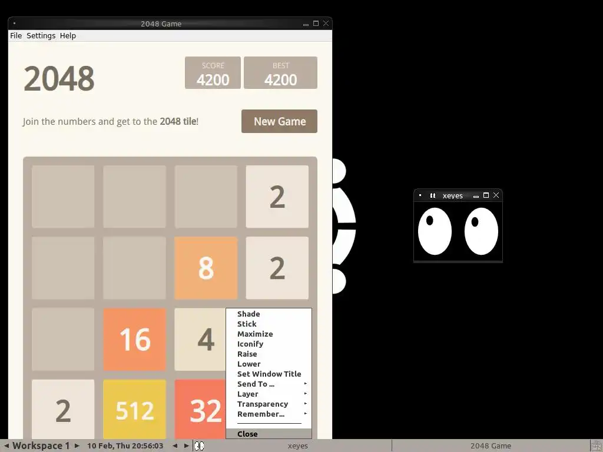603x452 pixels.
Task: Open the File menu in 2048 Game
Action: click(x=16, y=36)
